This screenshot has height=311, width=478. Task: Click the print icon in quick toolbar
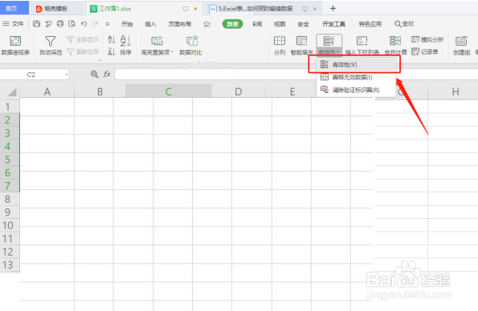pyautogui.click(x=60, y=24)
